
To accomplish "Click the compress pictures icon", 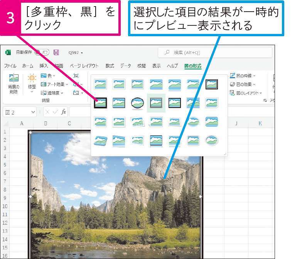I will point(76,76).
